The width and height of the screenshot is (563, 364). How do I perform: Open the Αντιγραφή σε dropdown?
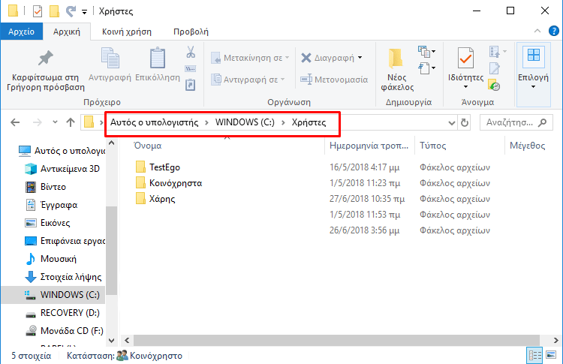pyautogui.click(x=248, y=80)
